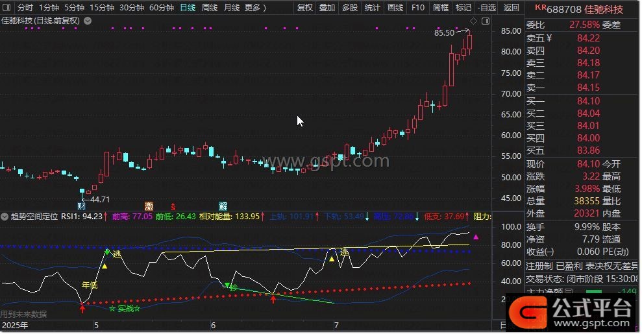Click the 2025年 timeline label

click(x=14, y=326)
